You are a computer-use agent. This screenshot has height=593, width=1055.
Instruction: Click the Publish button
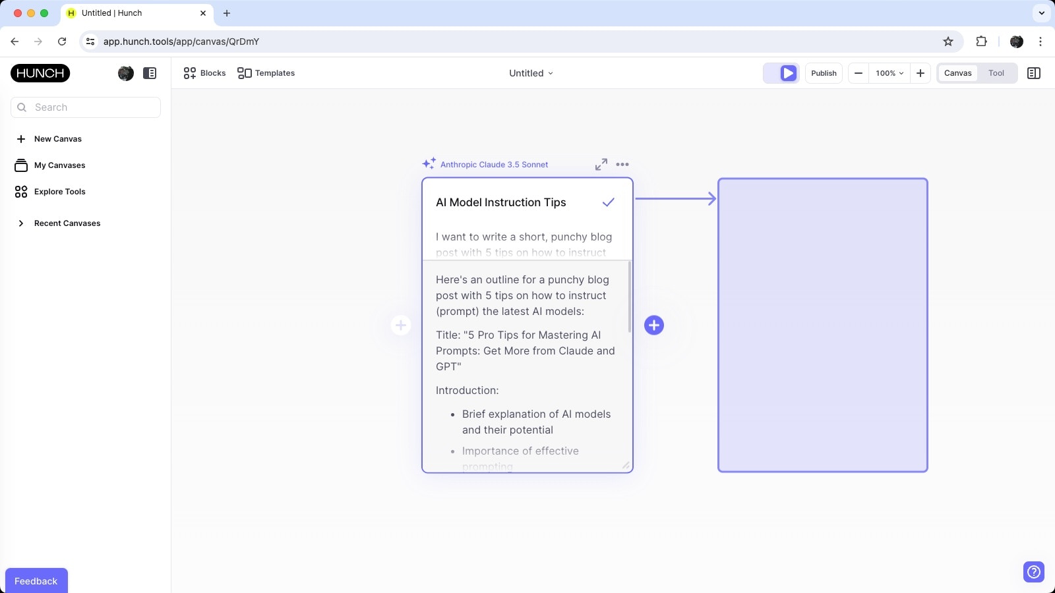(x=823, y=73)
